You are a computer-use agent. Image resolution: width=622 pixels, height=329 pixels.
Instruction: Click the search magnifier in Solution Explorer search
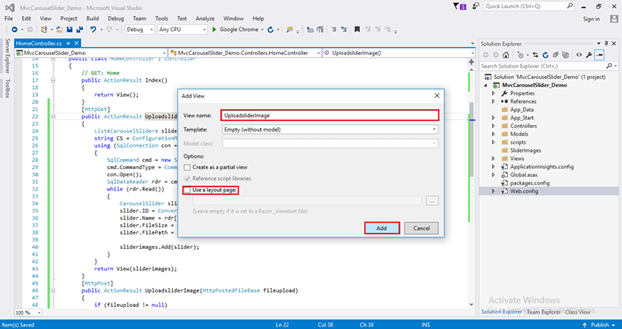(610, 66)
